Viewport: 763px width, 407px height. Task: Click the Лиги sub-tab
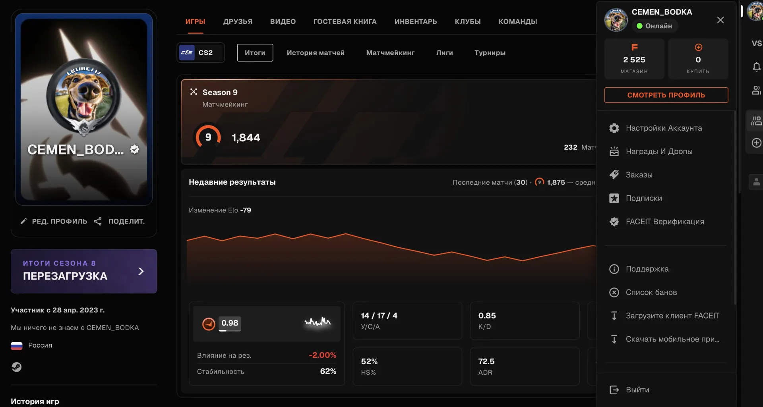coord(445,52)
